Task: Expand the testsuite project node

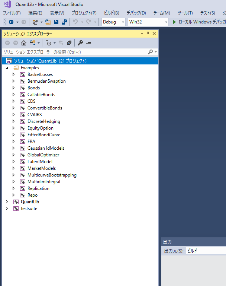Action: pyautogui.click(x=7, y=209)
